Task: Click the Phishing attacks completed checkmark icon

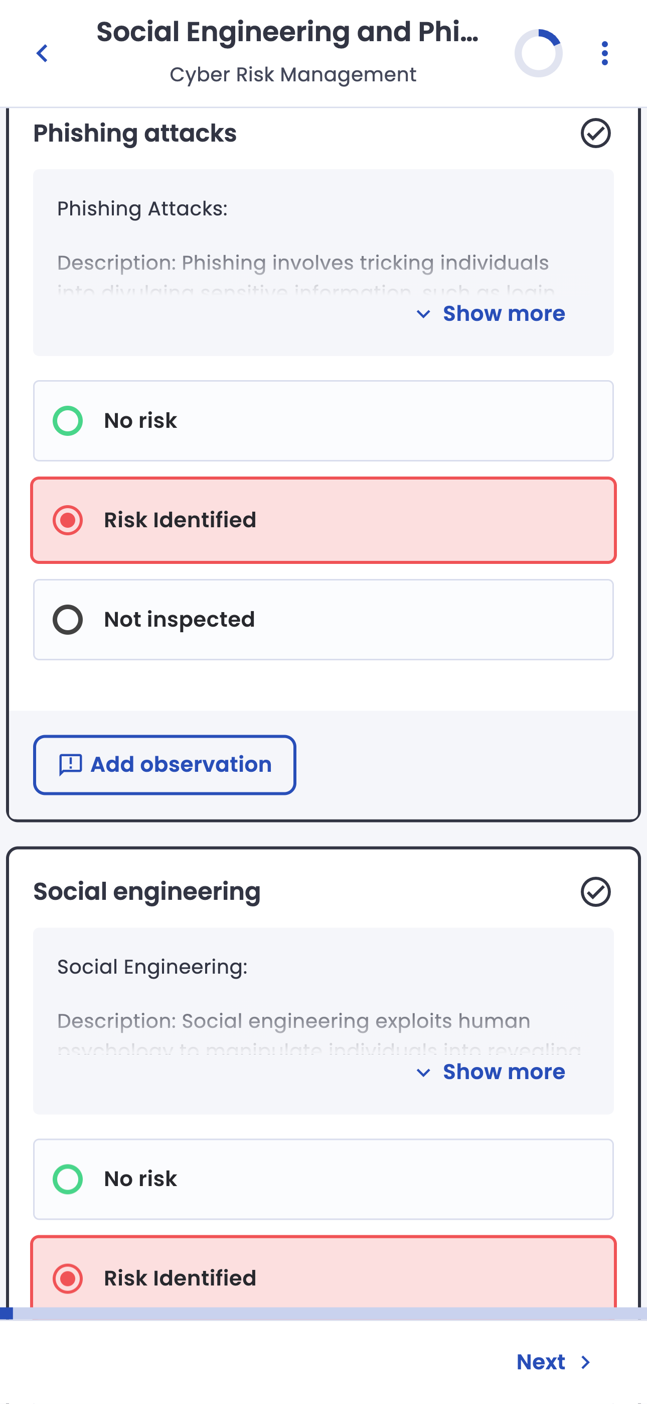Action: [595, 134]
